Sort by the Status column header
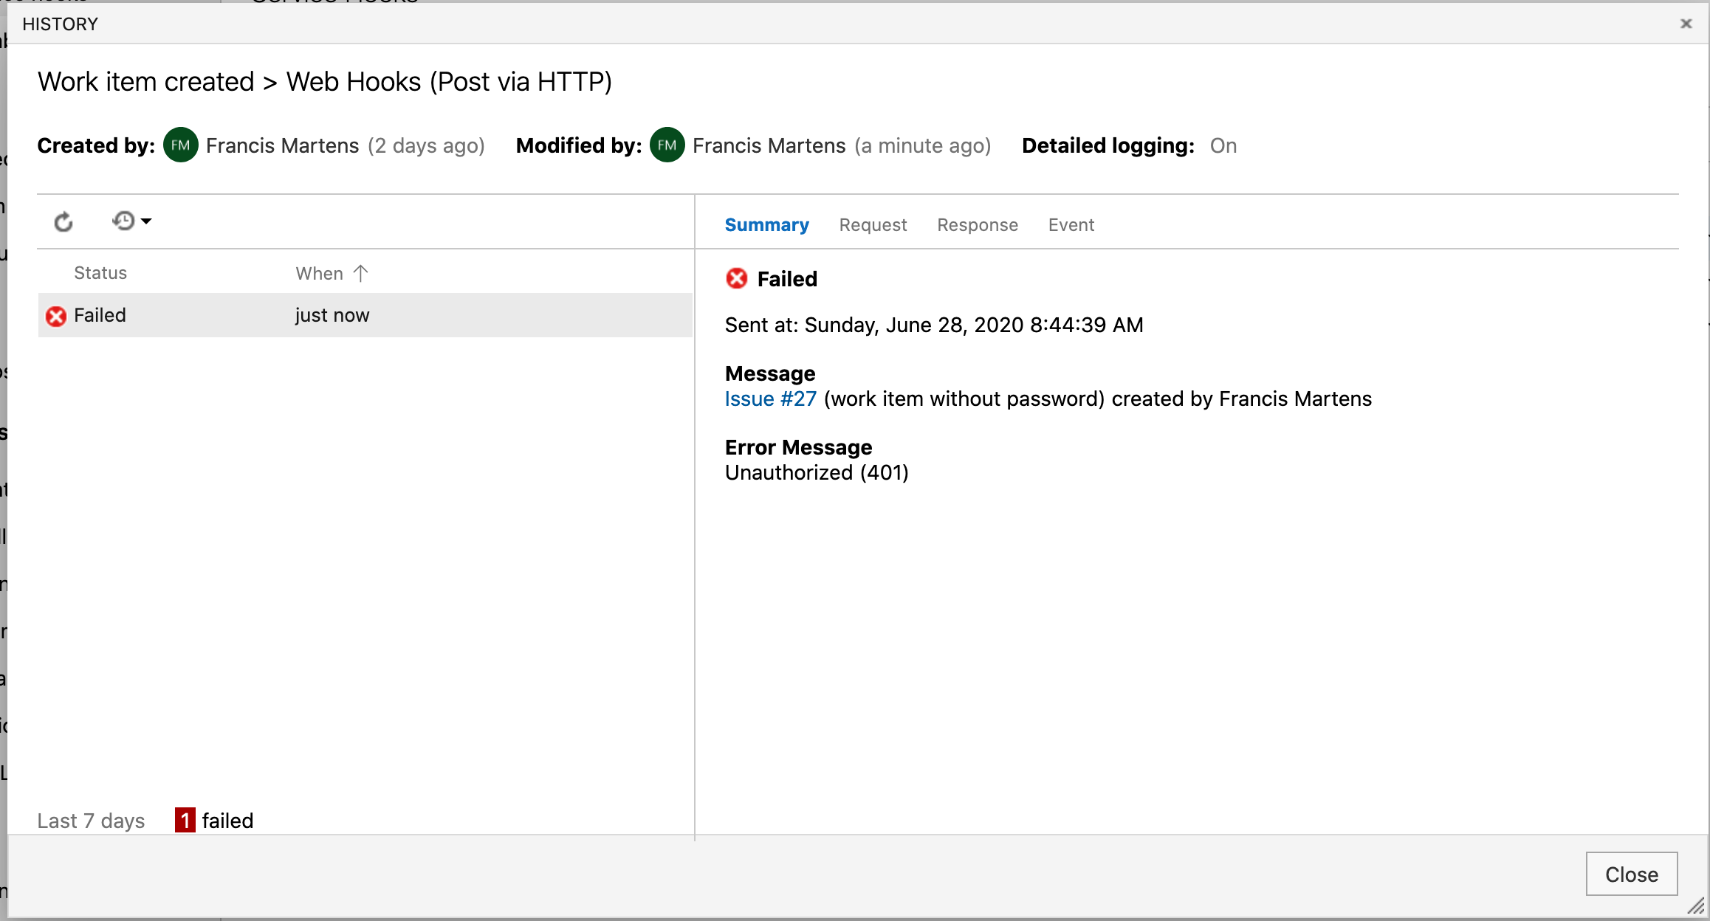Screen dimensions: 1710x921 [100, 273]
